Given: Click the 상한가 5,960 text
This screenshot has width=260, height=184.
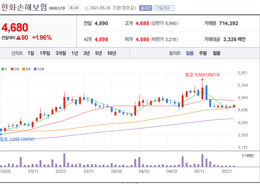Looking at the screenshot, I should click(165, 24).
